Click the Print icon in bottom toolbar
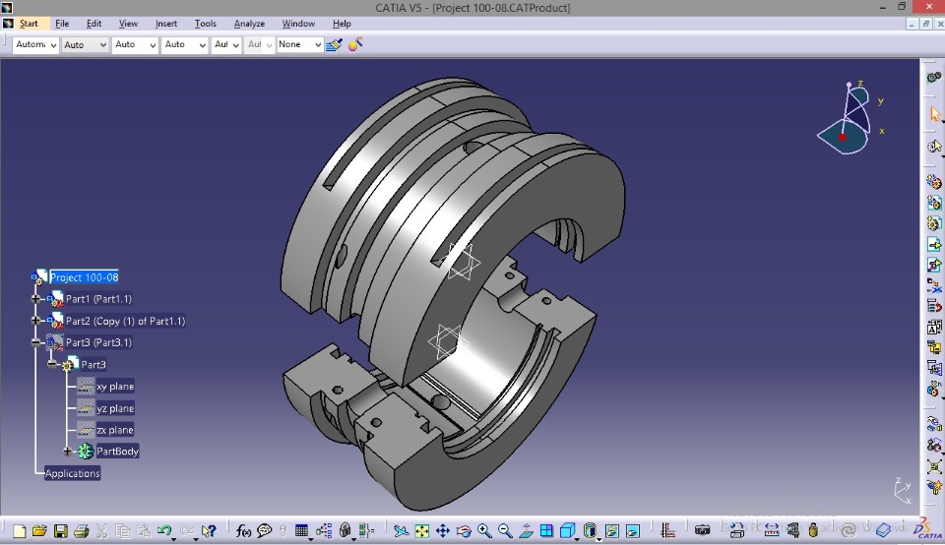945x545 pixels. point(81,530)
